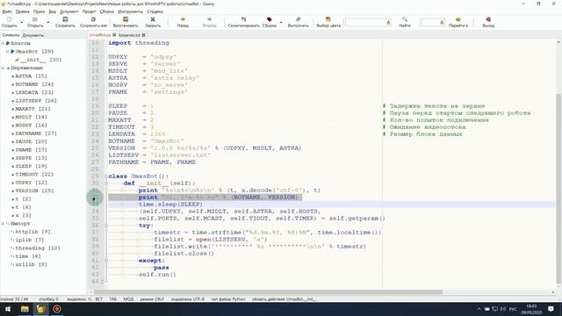Toggle code fold at the try: line
562x316 pixels.
[x=106, y=226]
